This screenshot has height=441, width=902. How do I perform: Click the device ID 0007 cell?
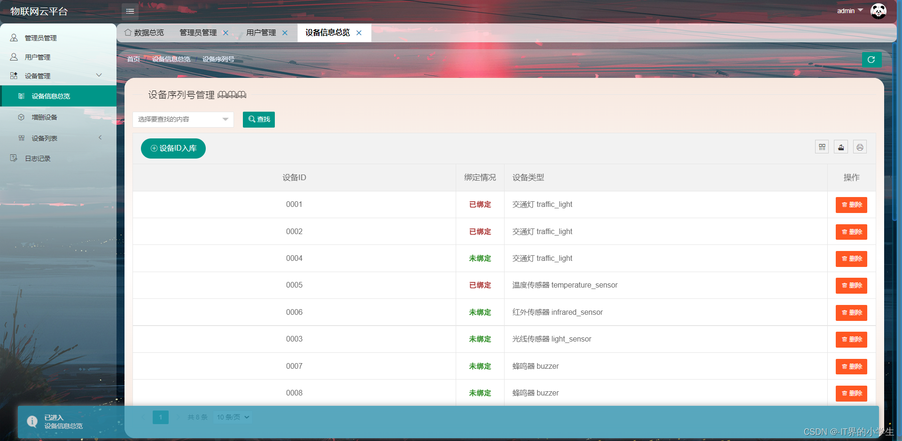[294, 366]
